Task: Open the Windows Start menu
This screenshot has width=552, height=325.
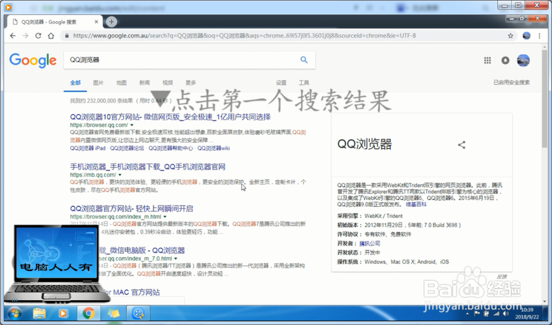Action: (x=15, y=313)
